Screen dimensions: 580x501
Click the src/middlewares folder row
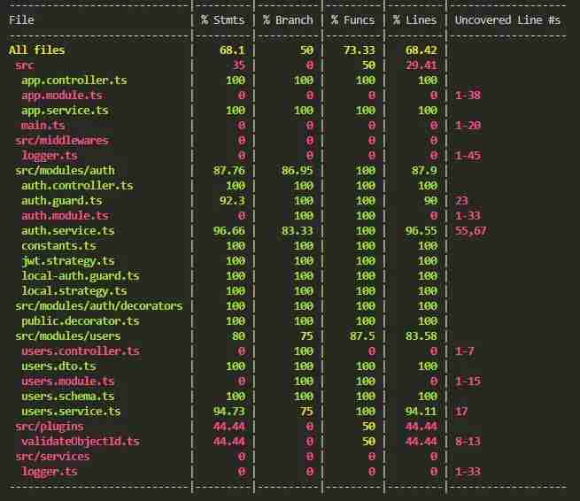pyautogui.click(x=62, y=141)
